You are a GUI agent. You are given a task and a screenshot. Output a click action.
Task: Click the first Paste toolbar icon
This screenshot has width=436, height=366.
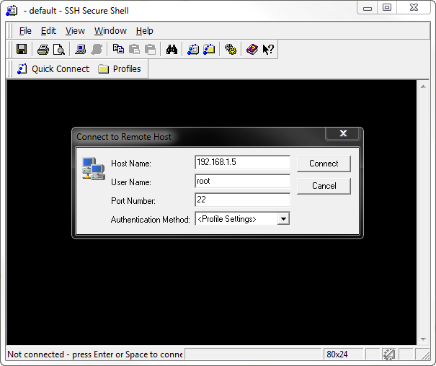tap(134, 50)
